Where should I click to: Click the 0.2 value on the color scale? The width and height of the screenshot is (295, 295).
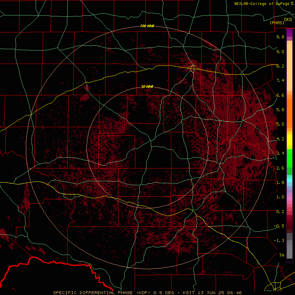[x=280, y=212]
